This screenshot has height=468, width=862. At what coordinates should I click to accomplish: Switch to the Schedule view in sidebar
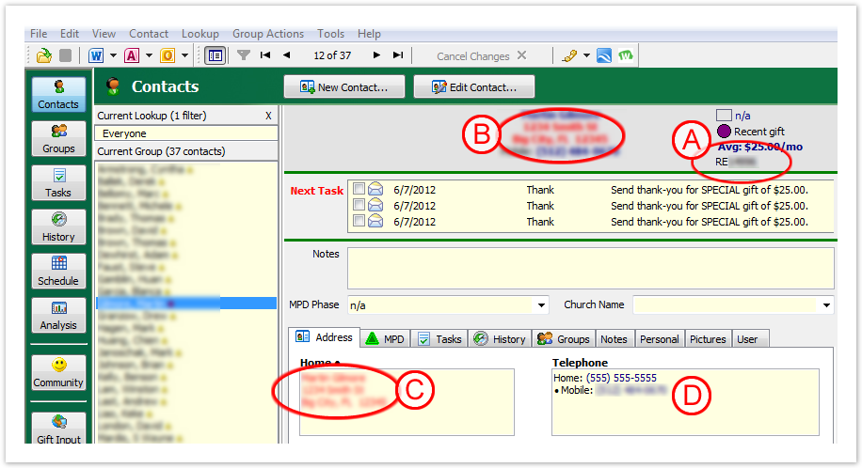pyautogui.click(x=58, y=271)
